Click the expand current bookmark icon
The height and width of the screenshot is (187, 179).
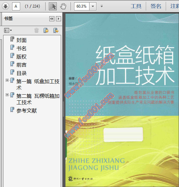(x=56, y=30)
